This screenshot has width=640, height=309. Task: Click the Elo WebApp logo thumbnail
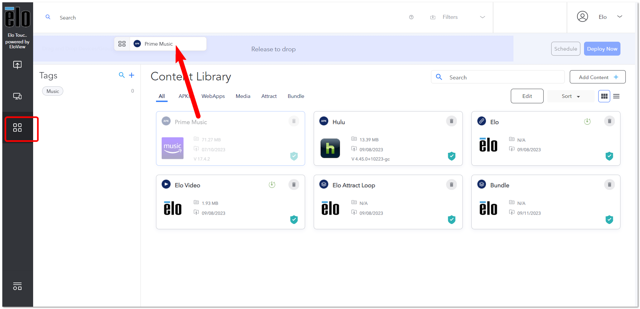[x=488, y=145]
